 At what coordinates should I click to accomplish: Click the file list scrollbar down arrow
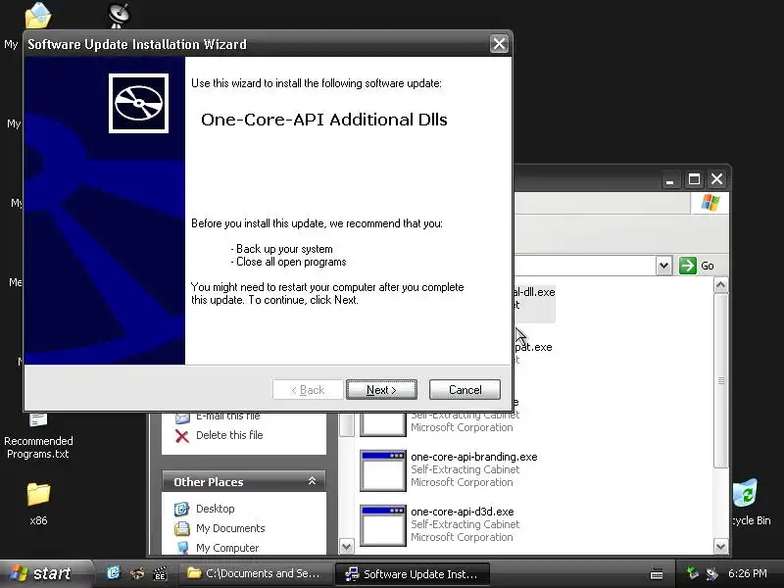point(720,547)
